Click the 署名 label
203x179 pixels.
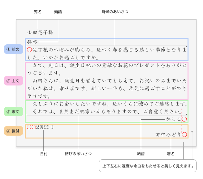(171, 154)
